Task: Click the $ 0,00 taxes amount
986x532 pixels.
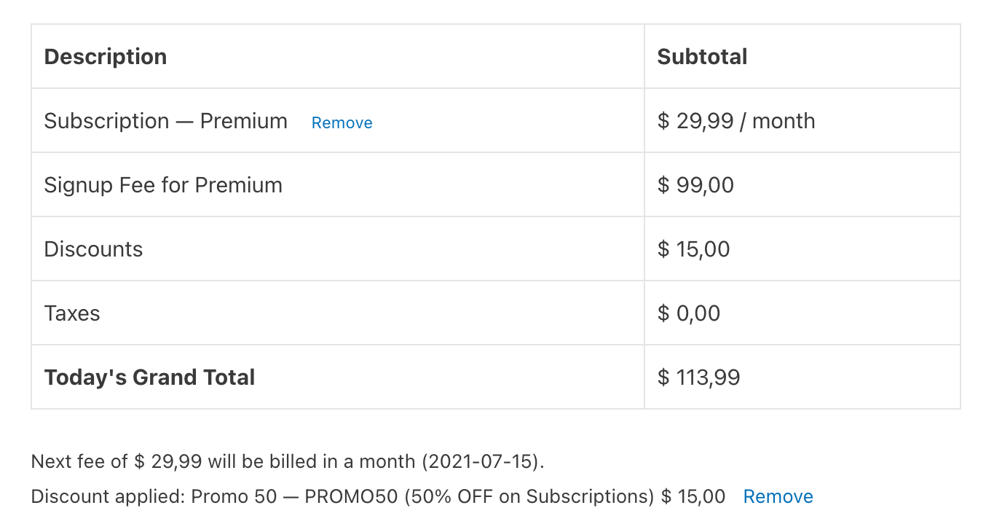Action: (689, 313)
